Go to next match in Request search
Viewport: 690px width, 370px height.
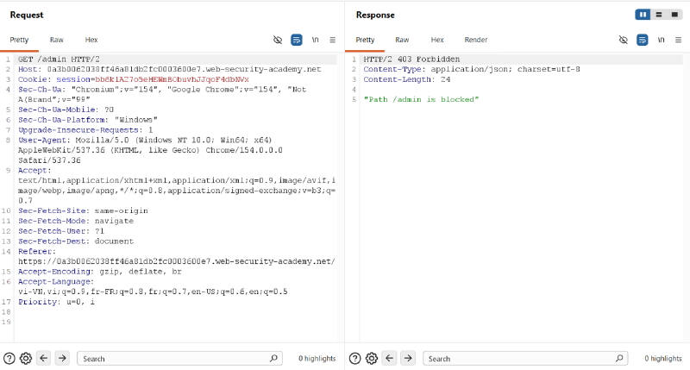[62, 358]
